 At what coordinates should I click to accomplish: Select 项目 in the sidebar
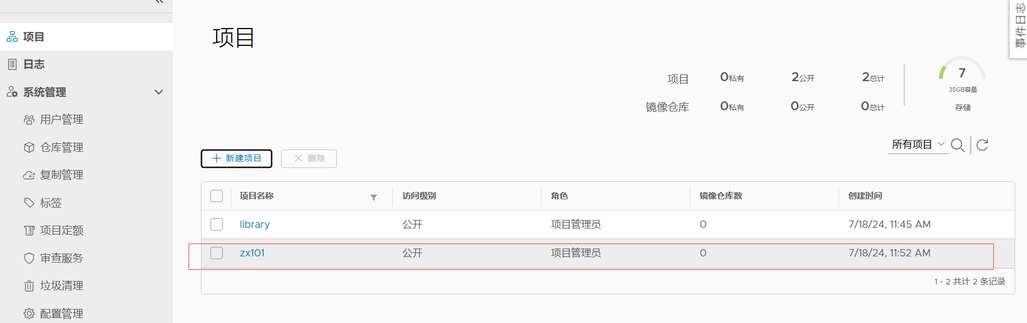(x=86, y=37)
